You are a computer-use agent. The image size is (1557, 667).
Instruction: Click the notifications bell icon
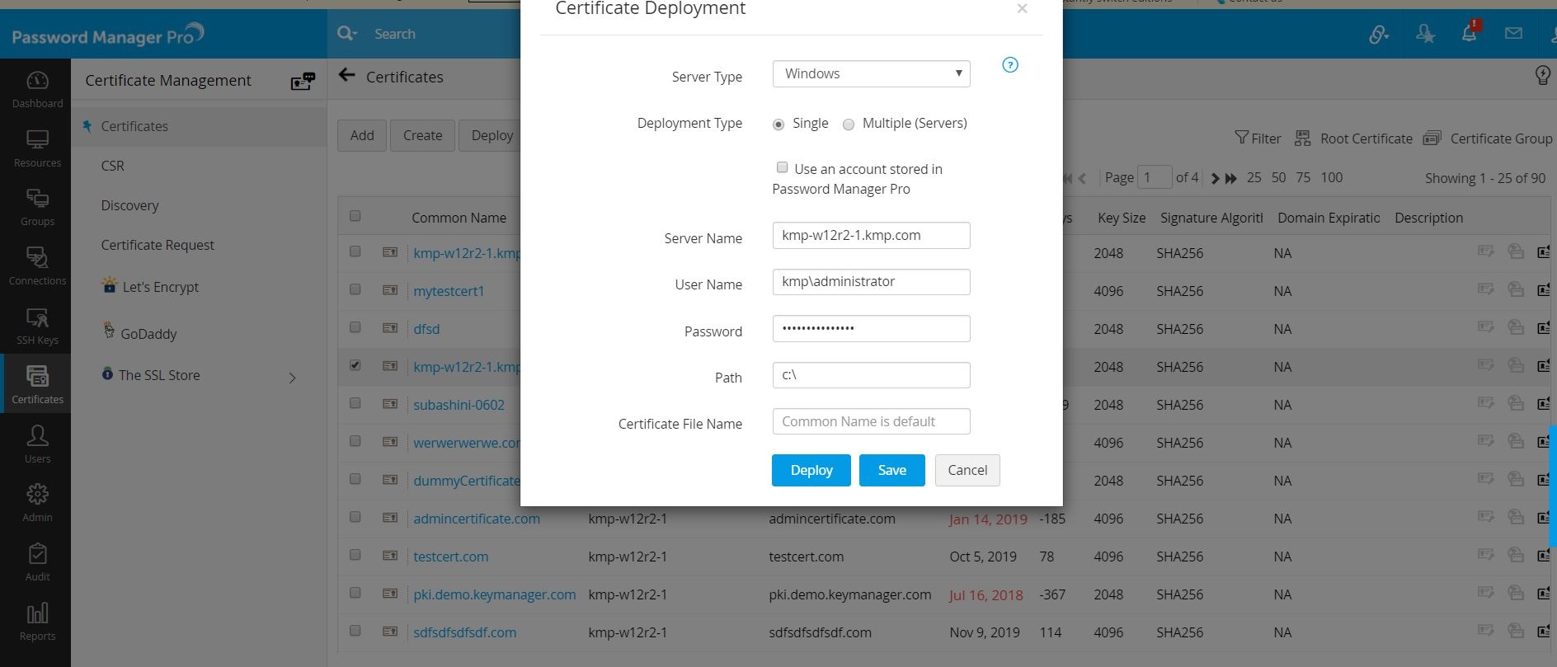[1470, 33]
